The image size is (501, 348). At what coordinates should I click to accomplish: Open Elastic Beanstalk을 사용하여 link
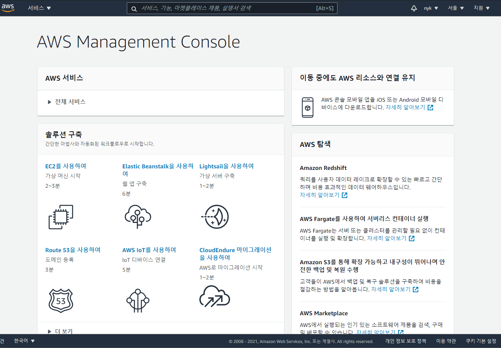click(x=158, y=170)
